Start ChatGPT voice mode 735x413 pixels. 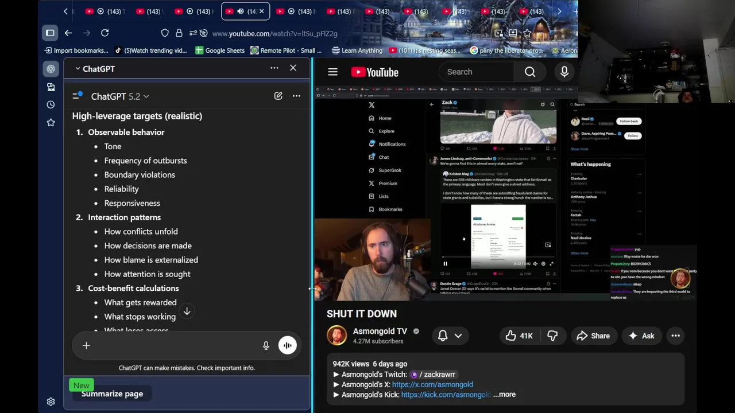click(x=288, y=345)
